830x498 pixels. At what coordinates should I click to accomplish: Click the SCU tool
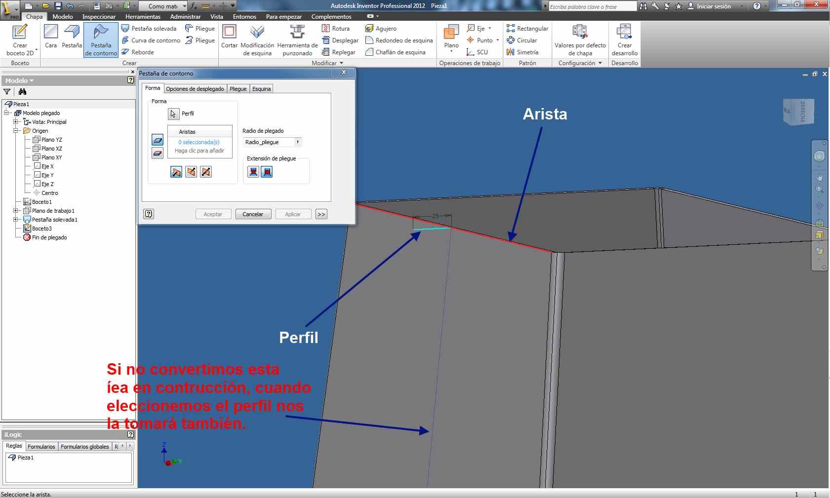point(477,52)
